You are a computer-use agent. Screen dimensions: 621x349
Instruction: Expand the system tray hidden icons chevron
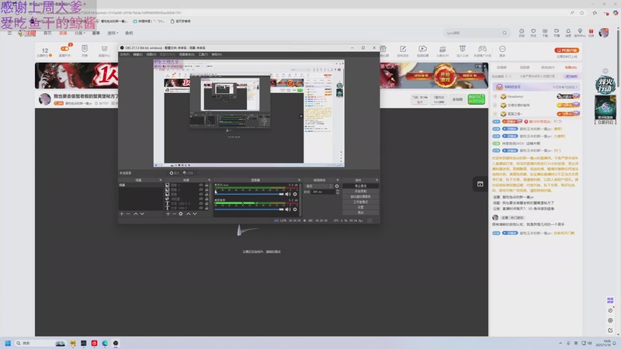pos(560,343)
